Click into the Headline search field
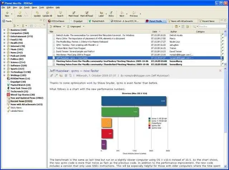This screenshot has width=229, height=170. pos(212,26)
